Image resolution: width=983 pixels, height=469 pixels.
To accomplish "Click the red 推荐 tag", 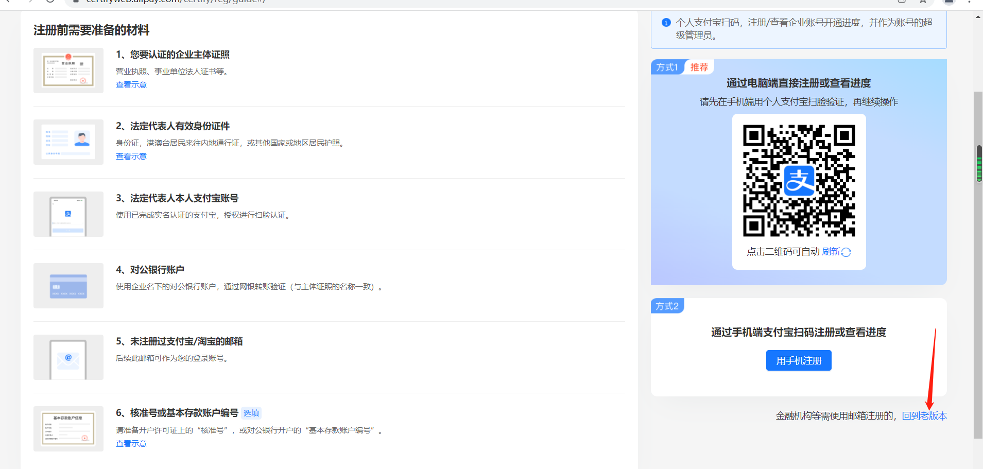I will pos(699,67).
